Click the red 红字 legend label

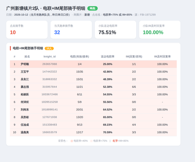[x=115, y=141]
